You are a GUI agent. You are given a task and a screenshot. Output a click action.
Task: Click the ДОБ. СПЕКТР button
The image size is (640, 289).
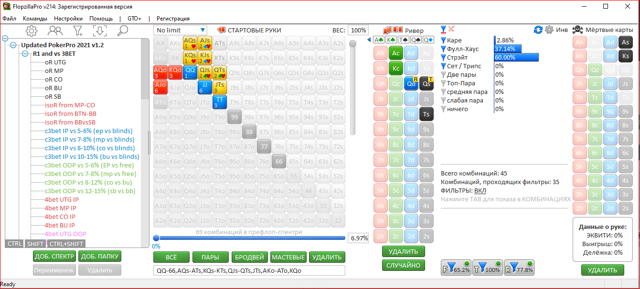54,256
